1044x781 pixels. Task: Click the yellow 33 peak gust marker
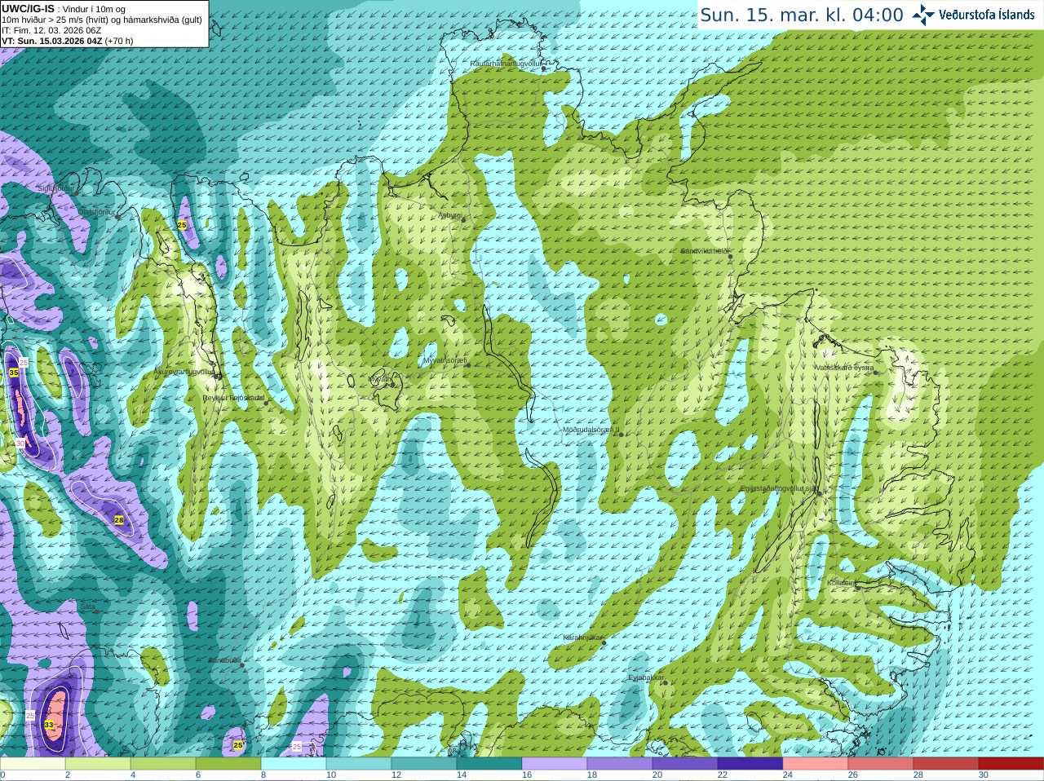(49, 725)
